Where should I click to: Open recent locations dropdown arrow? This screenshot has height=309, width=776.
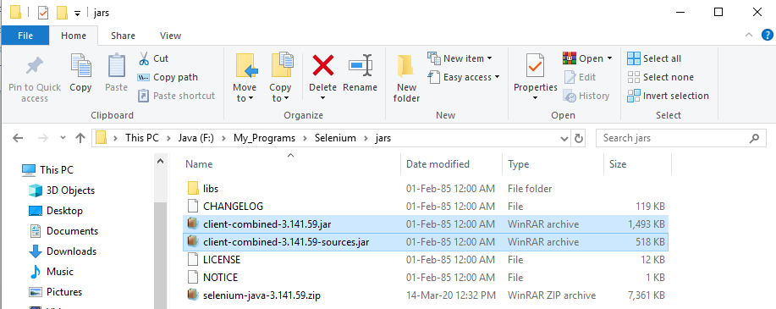(63, 138)
